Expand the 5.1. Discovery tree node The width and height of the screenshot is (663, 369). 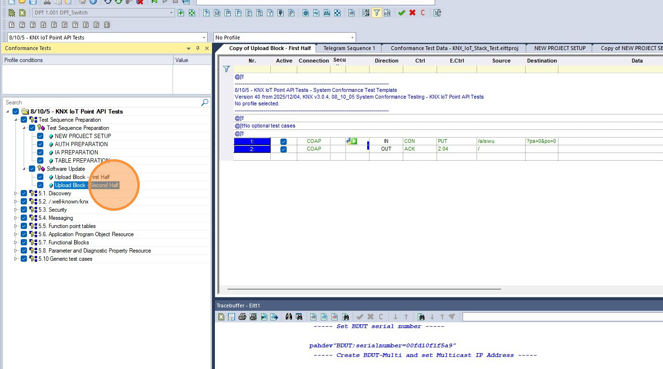pos(16,193)
